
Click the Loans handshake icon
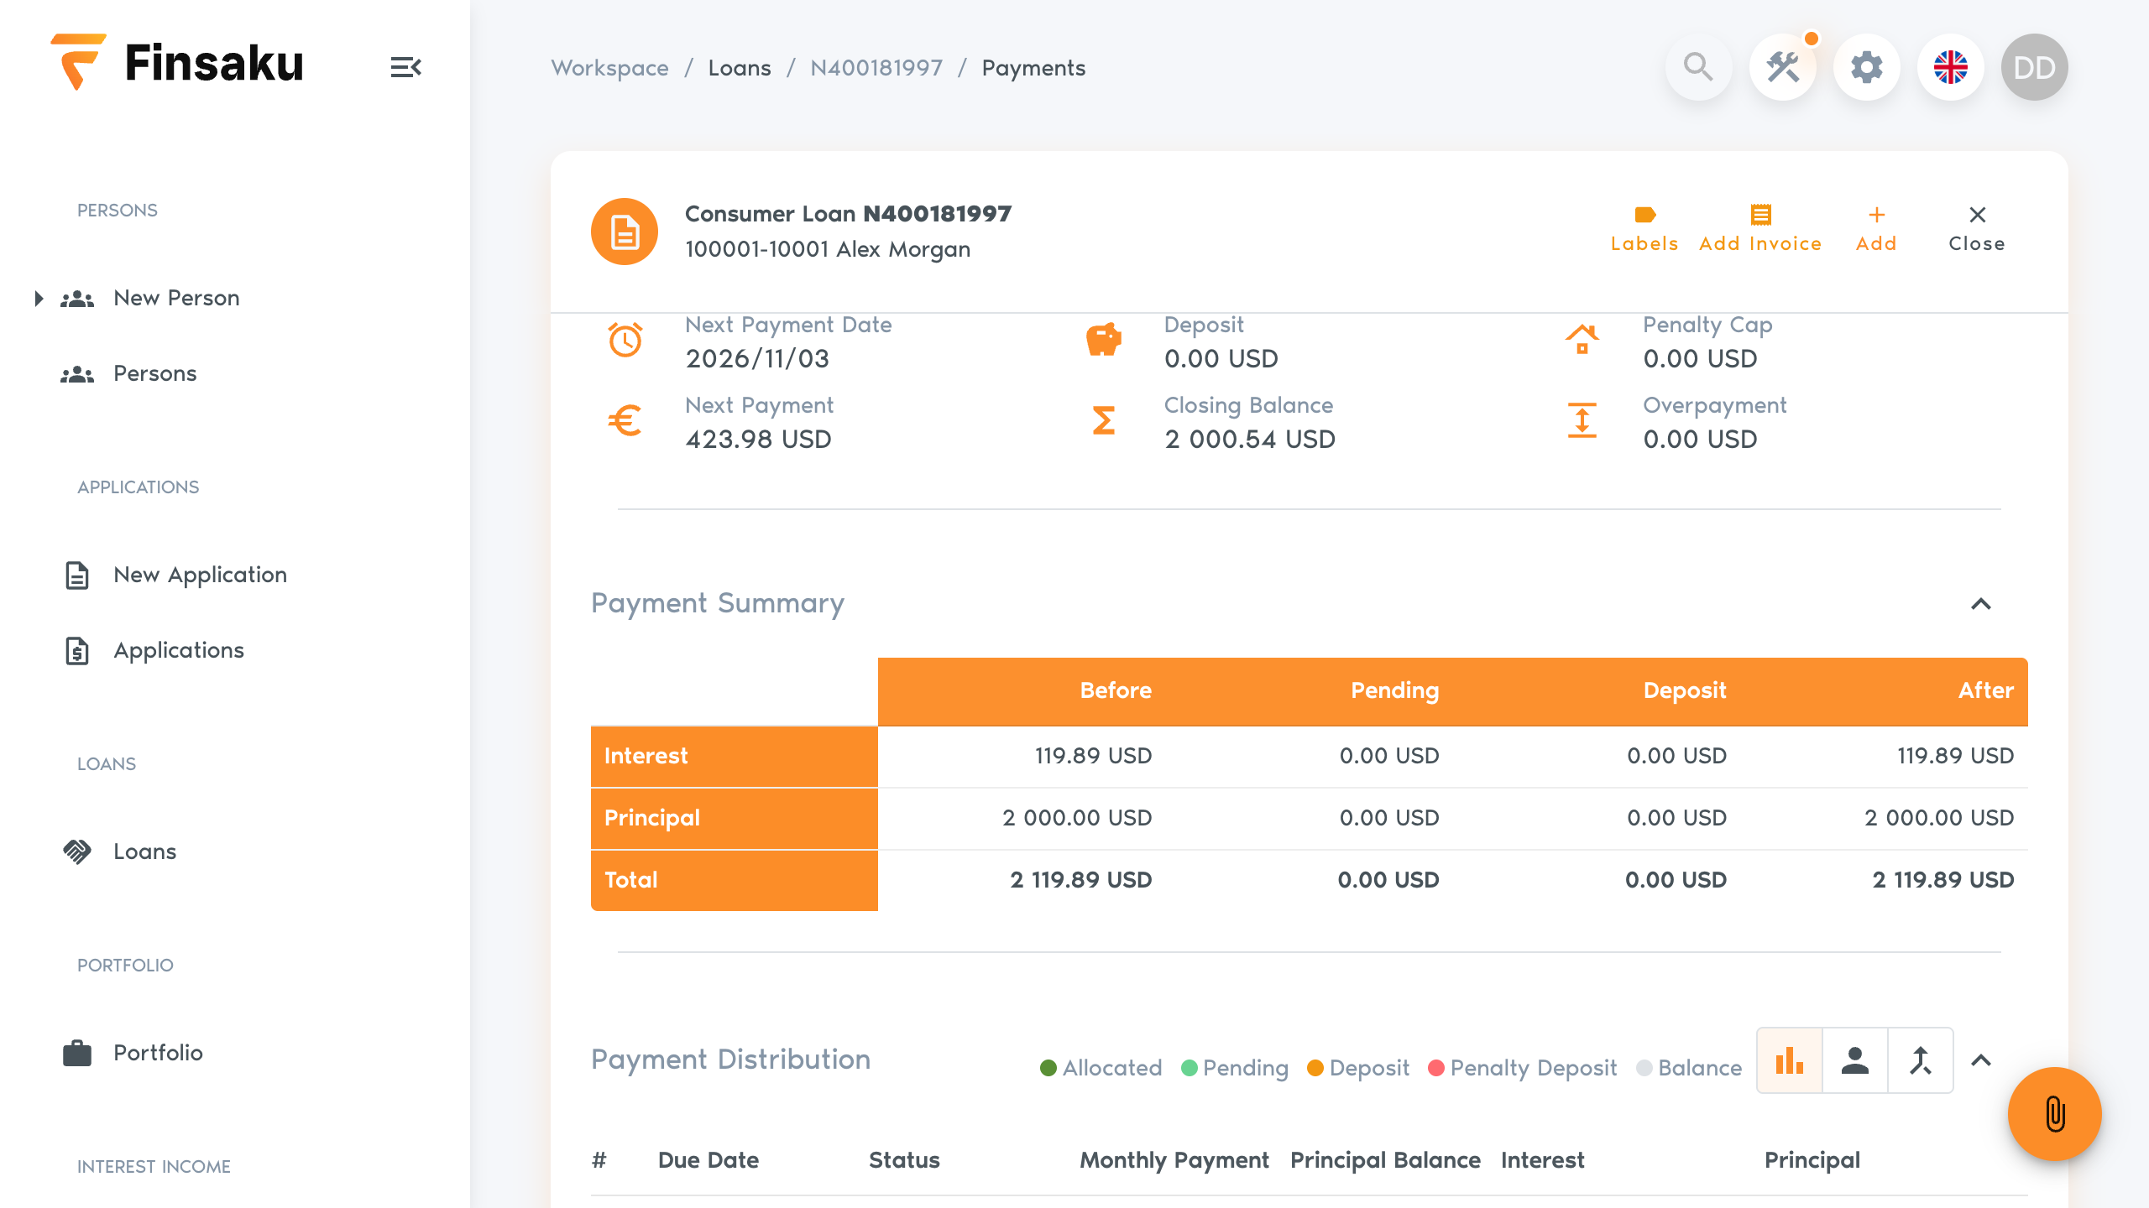(77, 851)
